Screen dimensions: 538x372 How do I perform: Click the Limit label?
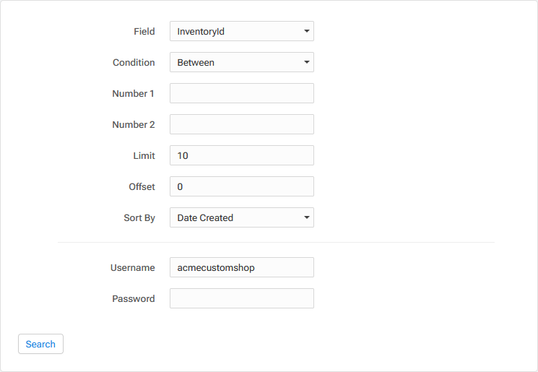pos(144,155)
